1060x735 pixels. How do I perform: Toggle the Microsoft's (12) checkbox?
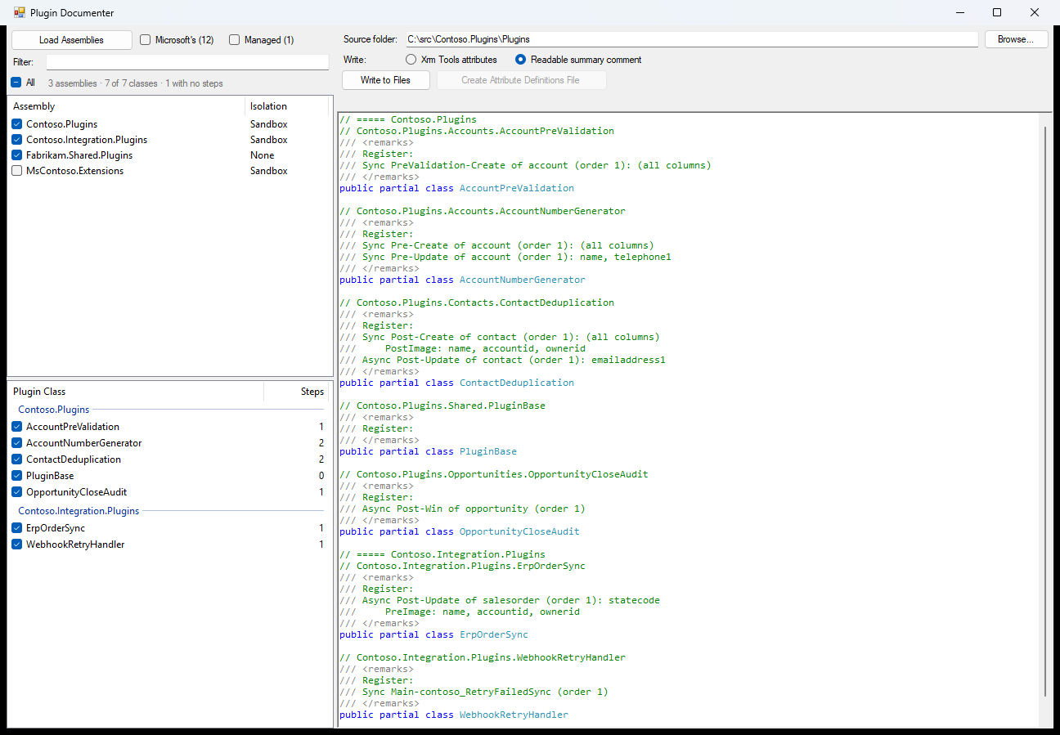point(146,40)
